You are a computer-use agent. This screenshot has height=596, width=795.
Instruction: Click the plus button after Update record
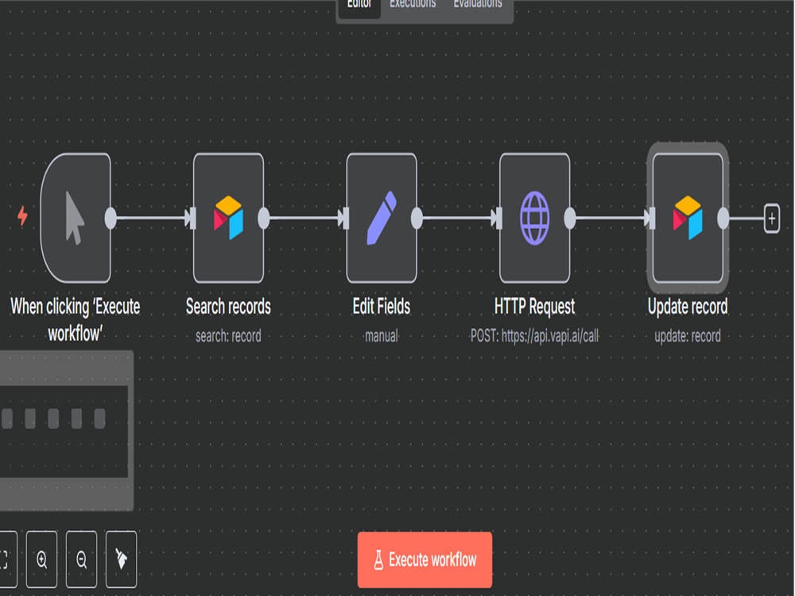click(772, 219)
